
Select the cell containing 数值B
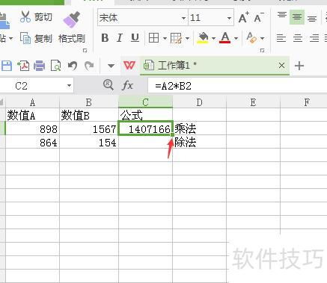(89, 115)
